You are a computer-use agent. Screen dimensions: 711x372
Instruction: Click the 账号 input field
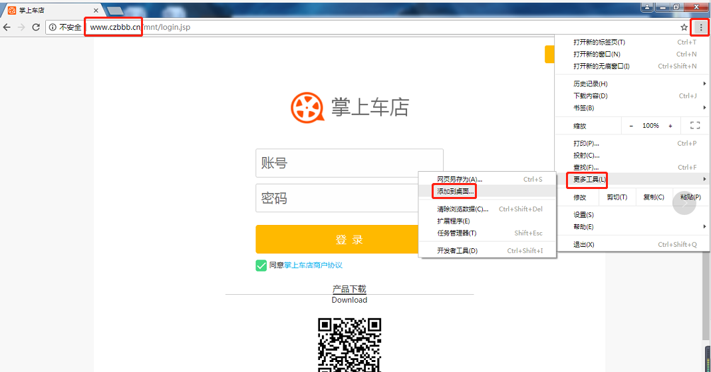click(349, 163)
